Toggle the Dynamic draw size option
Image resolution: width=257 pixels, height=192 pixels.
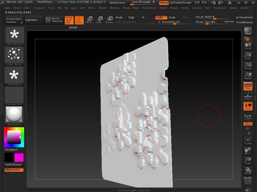229,21
